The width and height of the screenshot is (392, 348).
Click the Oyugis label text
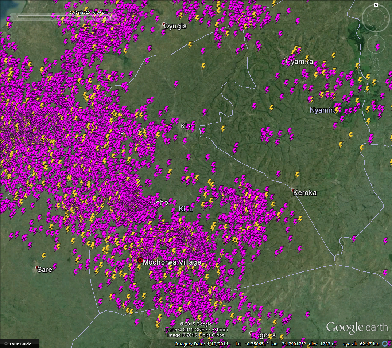[x=175, y=26]
